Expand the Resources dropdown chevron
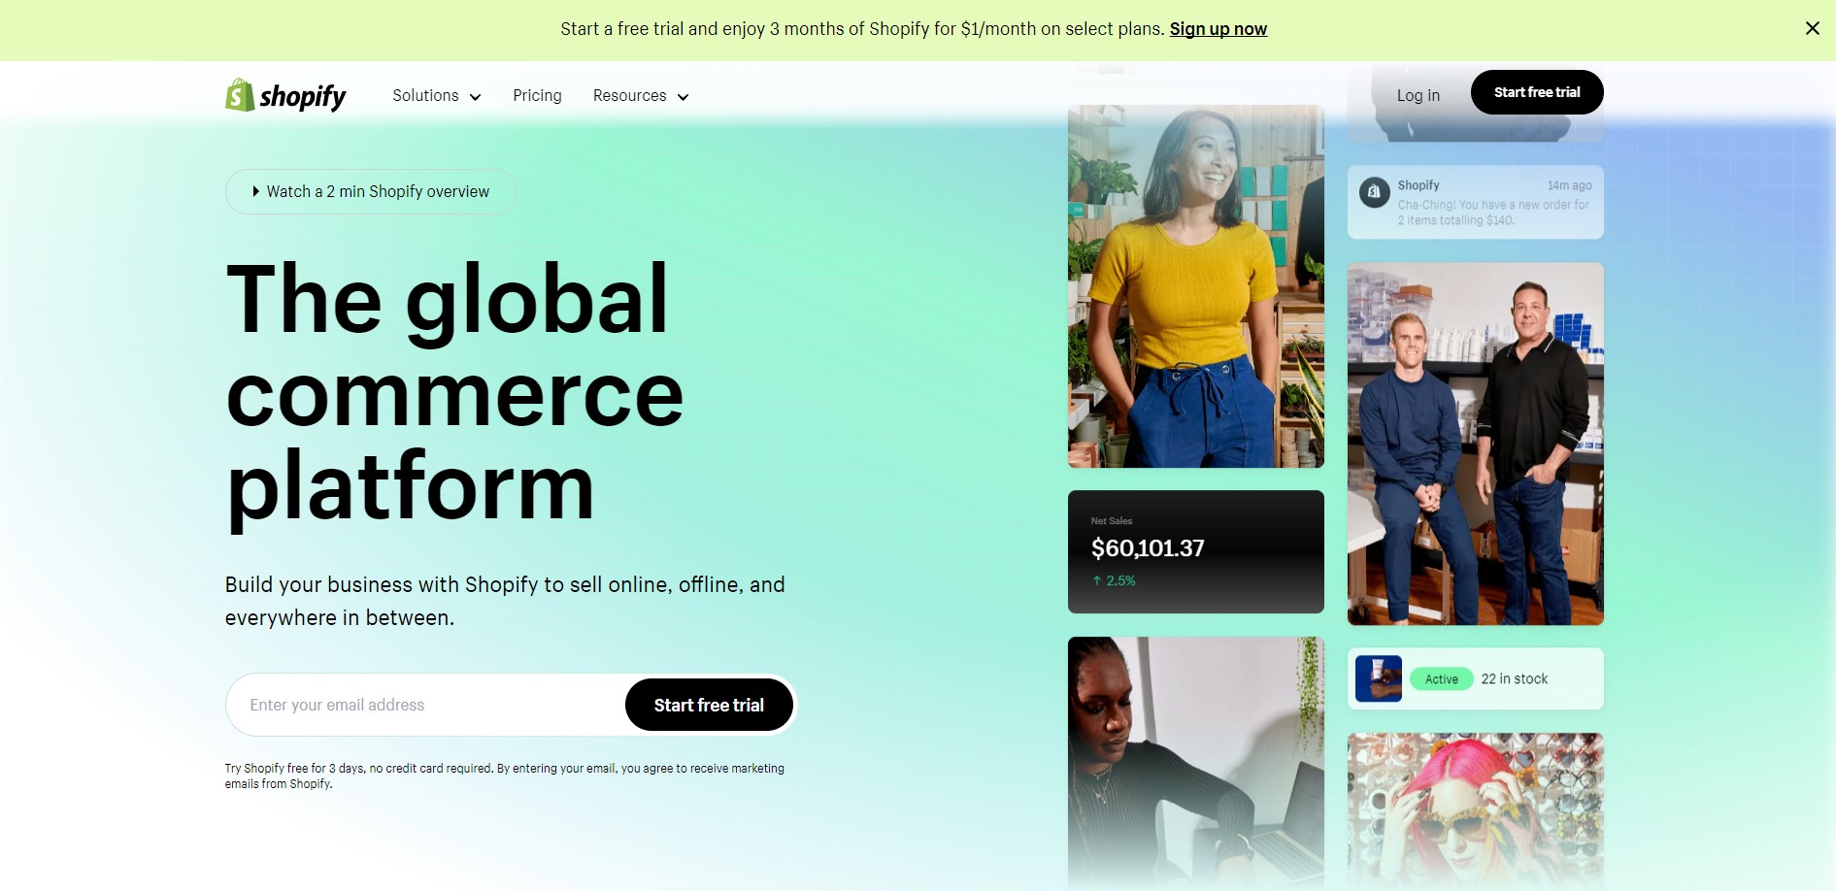 point(683,97)
